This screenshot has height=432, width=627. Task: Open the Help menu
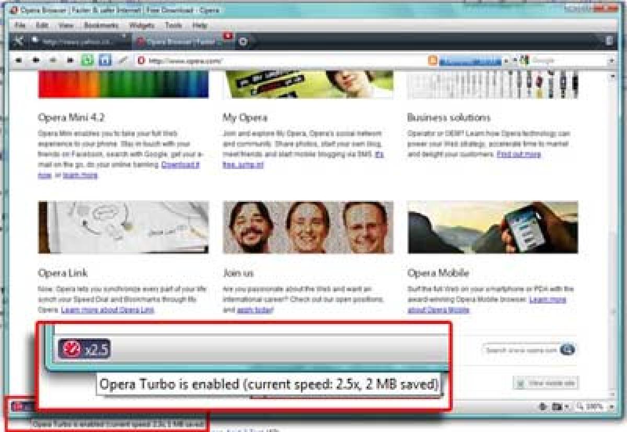pos(200,25)
